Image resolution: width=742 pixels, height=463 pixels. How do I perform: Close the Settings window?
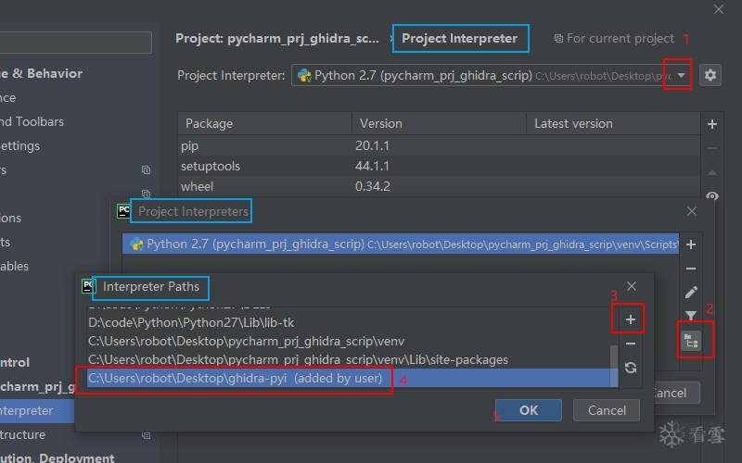click(719, 9)
